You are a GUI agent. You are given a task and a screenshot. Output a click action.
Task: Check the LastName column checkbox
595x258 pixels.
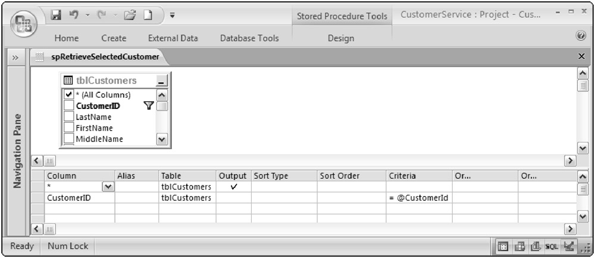(69, 117)
